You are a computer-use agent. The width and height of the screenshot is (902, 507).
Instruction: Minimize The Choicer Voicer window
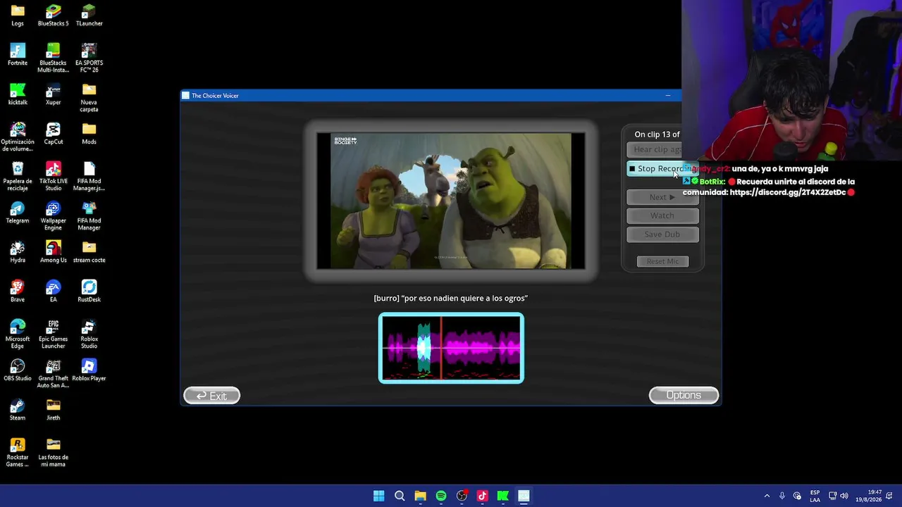[667, 95]
